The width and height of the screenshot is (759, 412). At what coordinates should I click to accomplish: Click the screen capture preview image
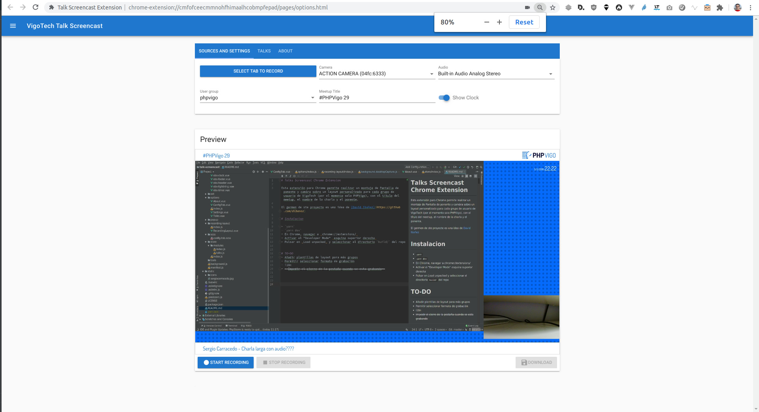click(339, 246)
